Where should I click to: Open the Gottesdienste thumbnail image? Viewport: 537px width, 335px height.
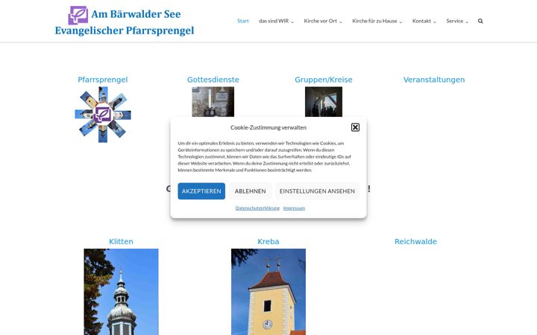(213, 101)
